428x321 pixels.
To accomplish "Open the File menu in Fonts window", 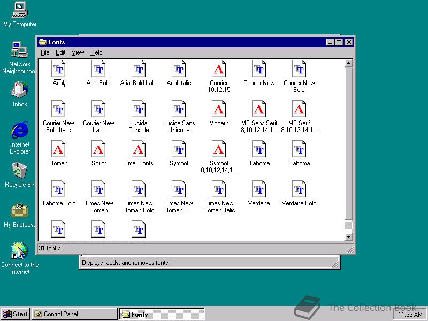I will pos(45,52).
